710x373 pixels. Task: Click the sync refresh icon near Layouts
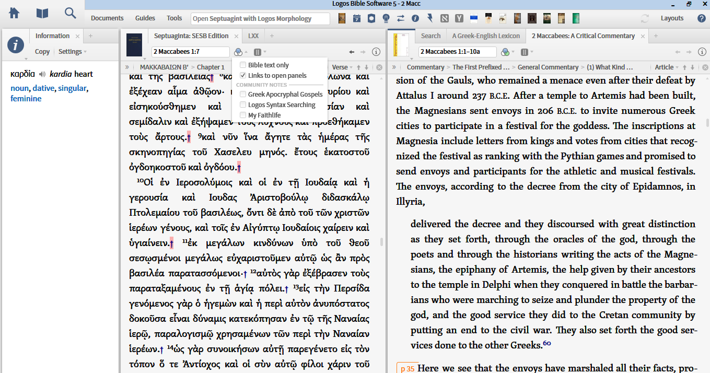pyautogui.click(x=645, y=18)
